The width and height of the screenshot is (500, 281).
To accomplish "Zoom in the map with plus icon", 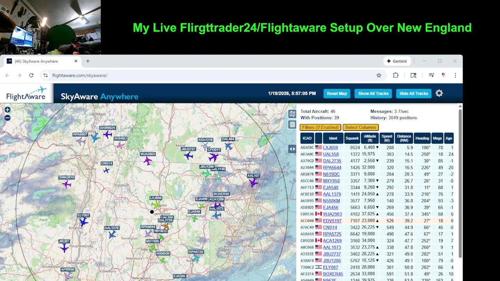I will tap(7, 110).
